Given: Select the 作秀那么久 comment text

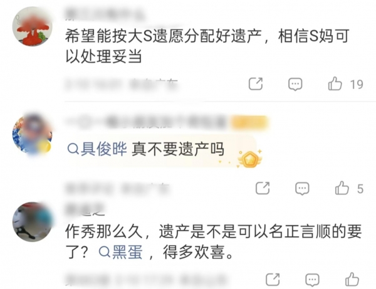Looking at the screenshot, I should [214, 242].
